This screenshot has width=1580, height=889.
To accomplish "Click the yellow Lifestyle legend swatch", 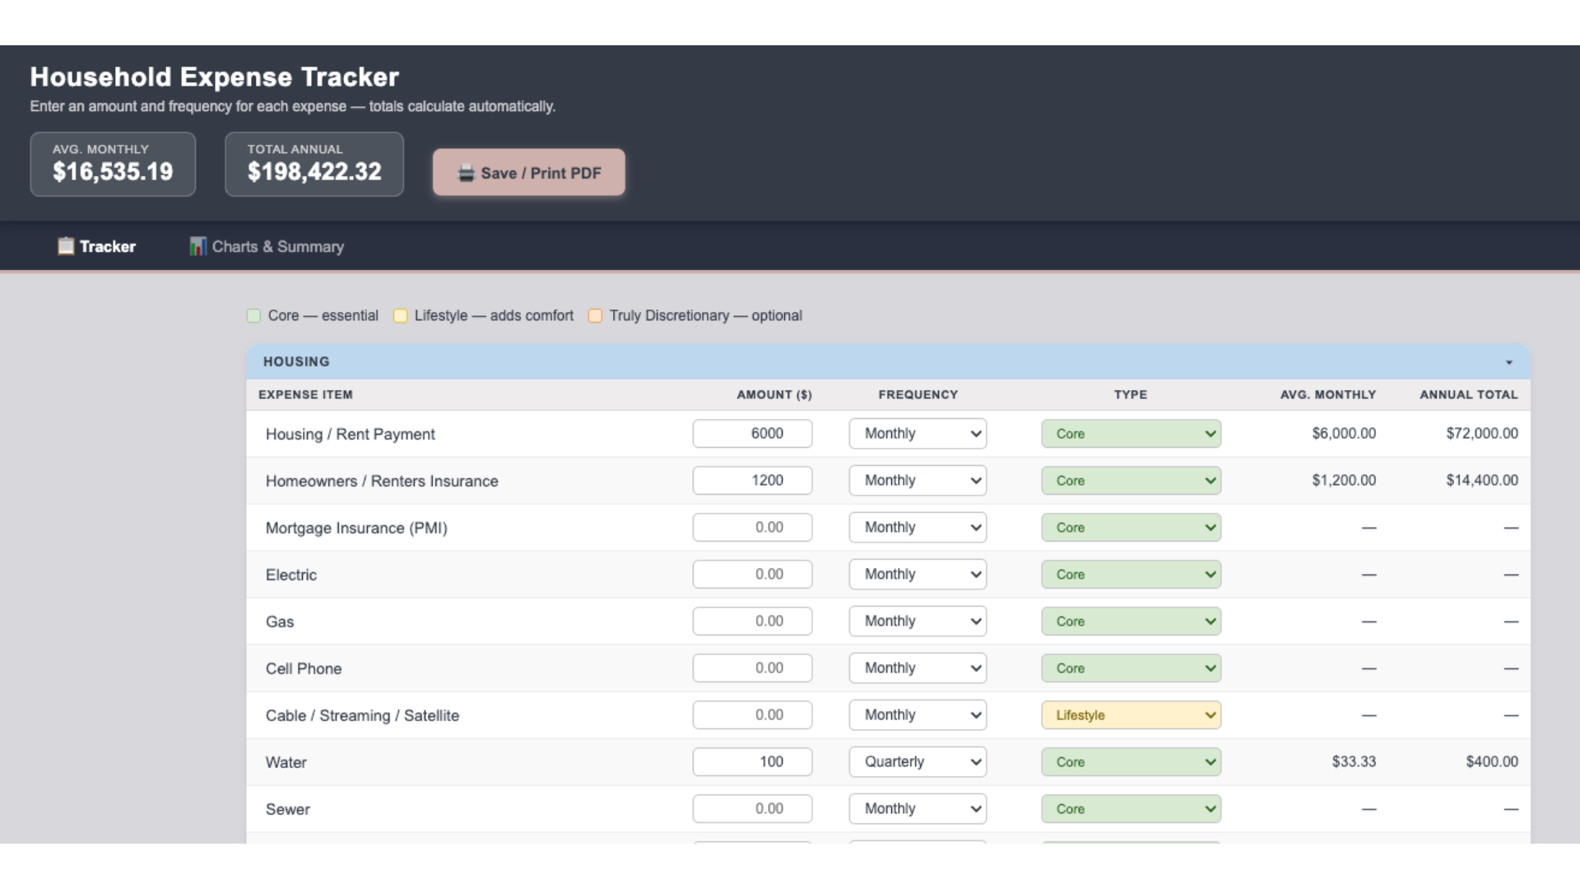I will point(401,315).
